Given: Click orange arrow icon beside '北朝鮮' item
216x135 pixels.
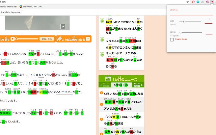Looking at the screenshot, I should point(102,104).
